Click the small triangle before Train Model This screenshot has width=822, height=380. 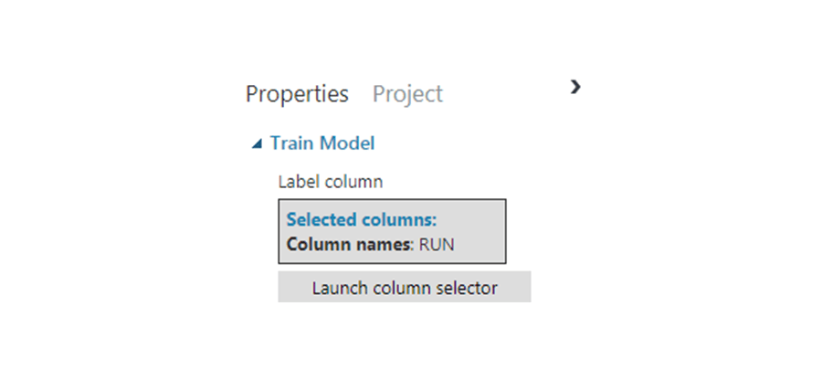pos(257,143)
